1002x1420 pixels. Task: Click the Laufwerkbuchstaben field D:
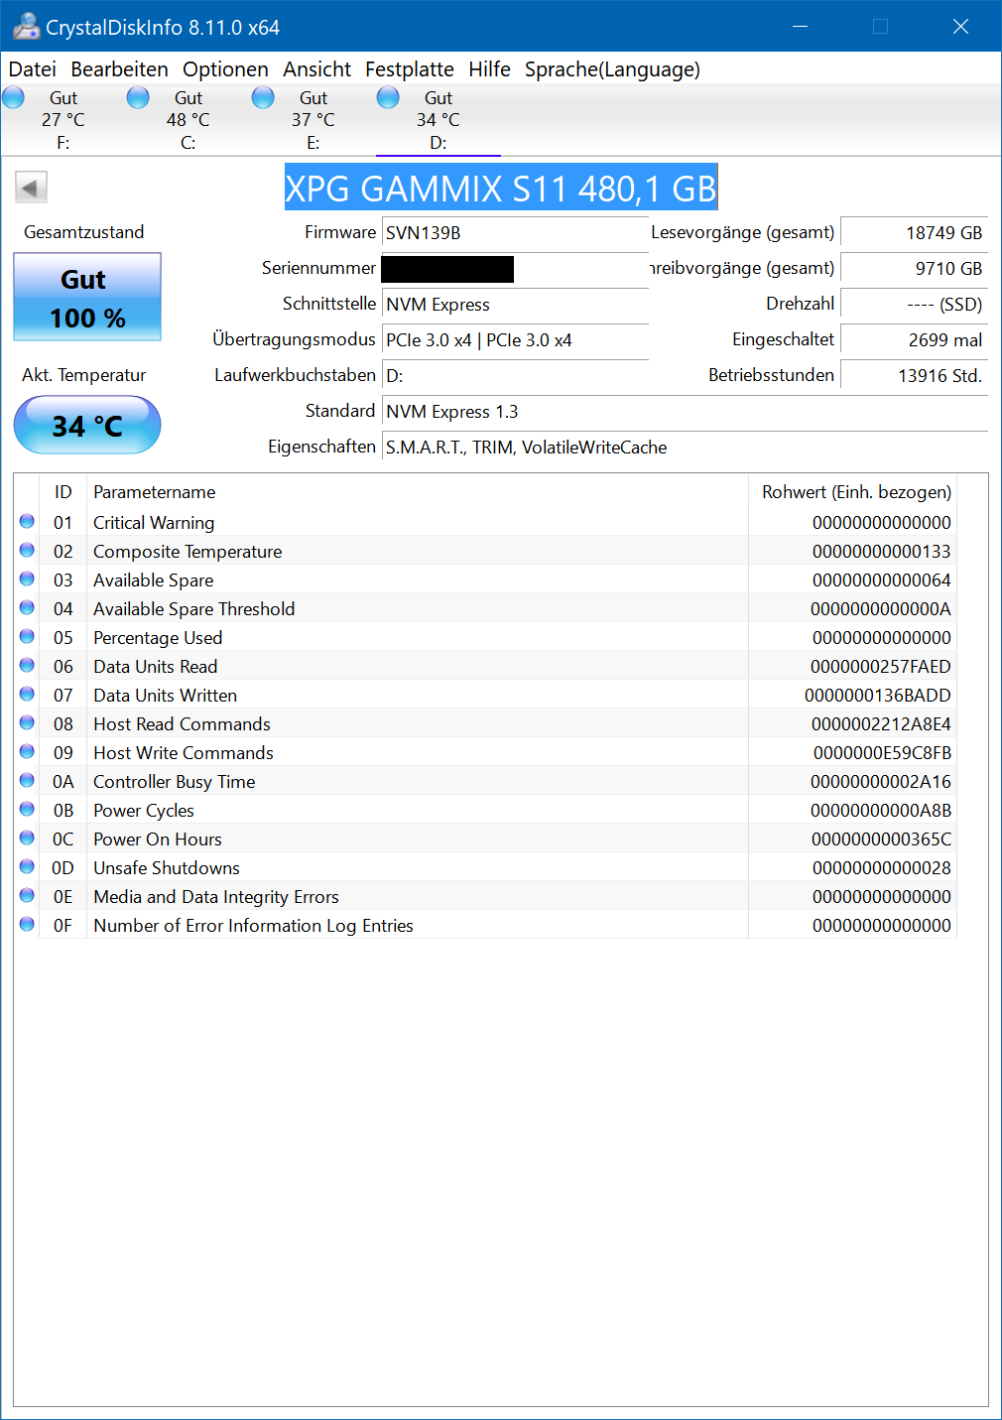click(515, 376)
